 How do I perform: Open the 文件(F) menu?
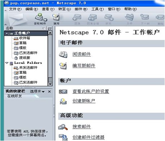pos(15,9)
